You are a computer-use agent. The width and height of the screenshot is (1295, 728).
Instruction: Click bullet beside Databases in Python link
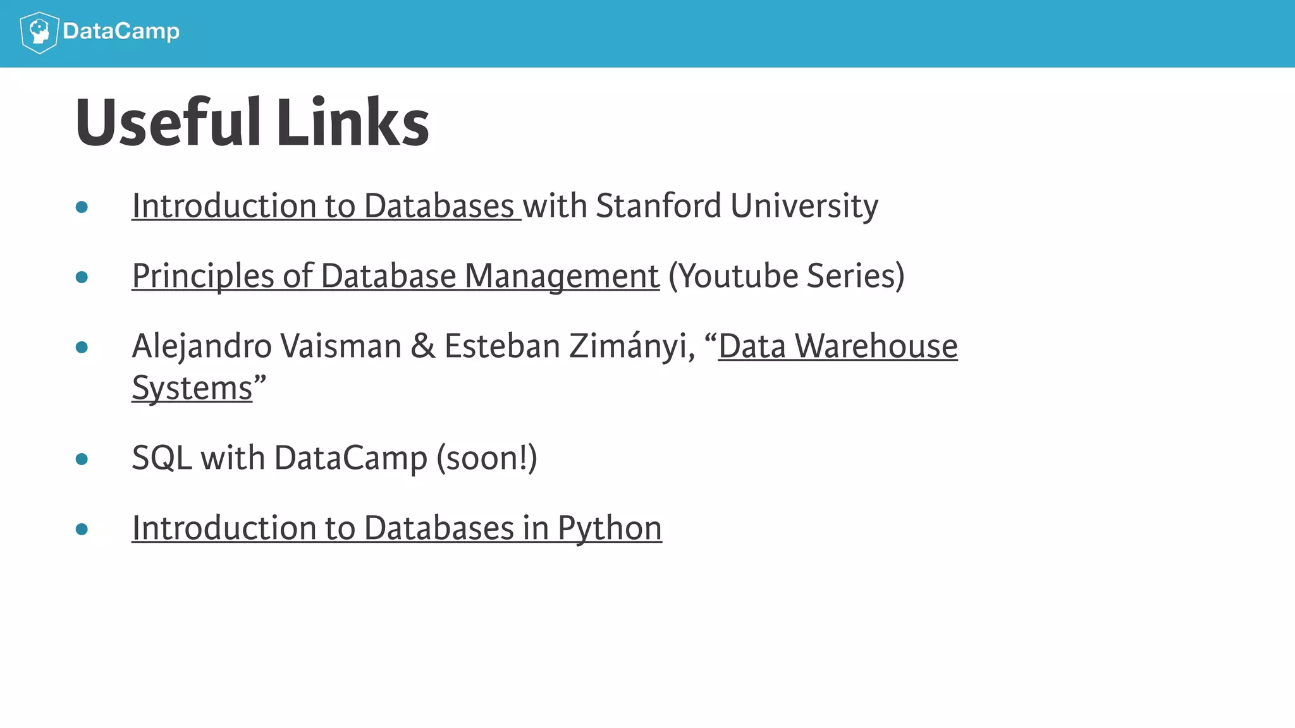tap(82, 529)
